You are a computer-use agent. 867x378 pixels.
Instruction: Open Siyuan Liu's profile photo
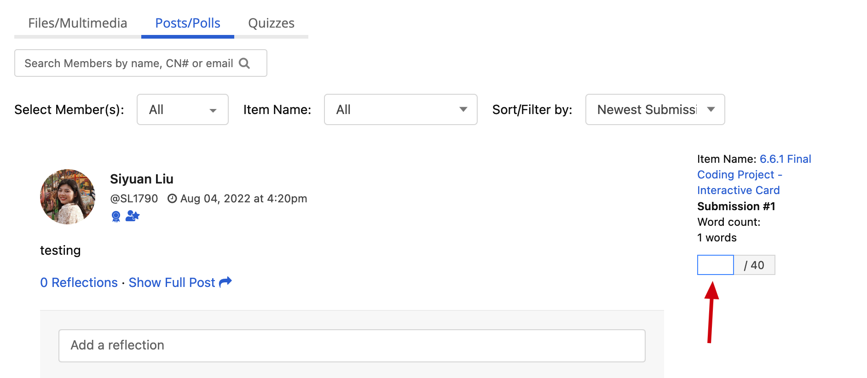[x=68, y=197]
